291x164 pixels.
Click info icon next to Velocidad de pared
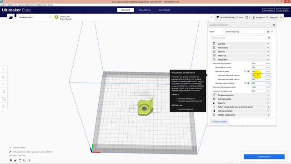point(248,72)
